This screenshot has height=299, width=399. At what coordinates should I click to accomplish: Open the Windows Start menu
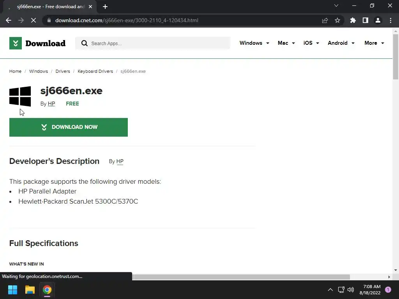[x=12, y=290]
